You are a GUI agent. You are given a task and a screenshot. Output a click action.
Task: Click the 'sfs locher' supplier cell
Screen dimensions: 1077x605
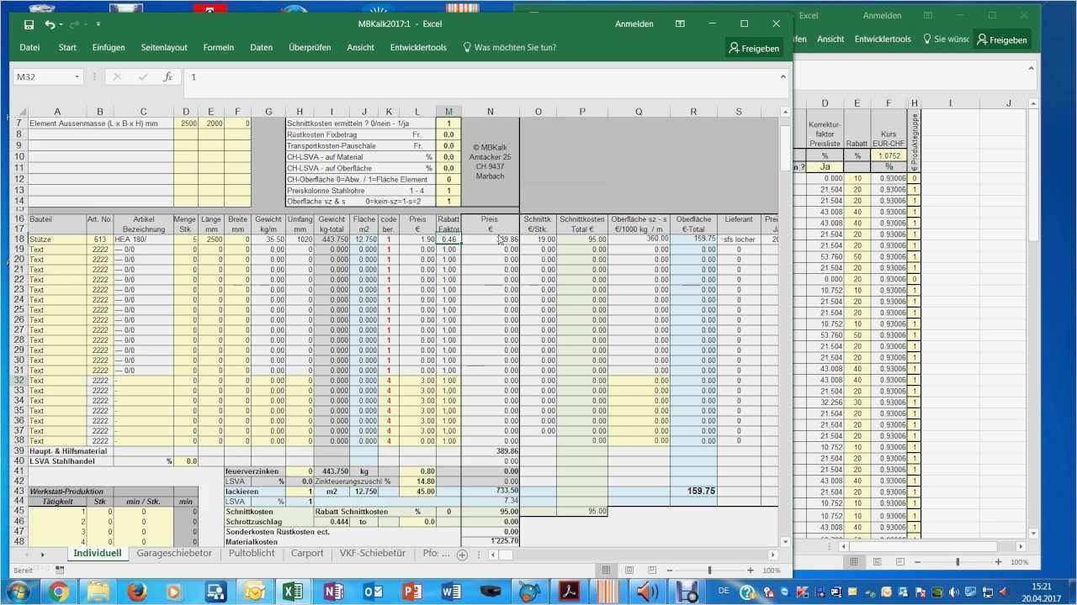click(739, 239)
